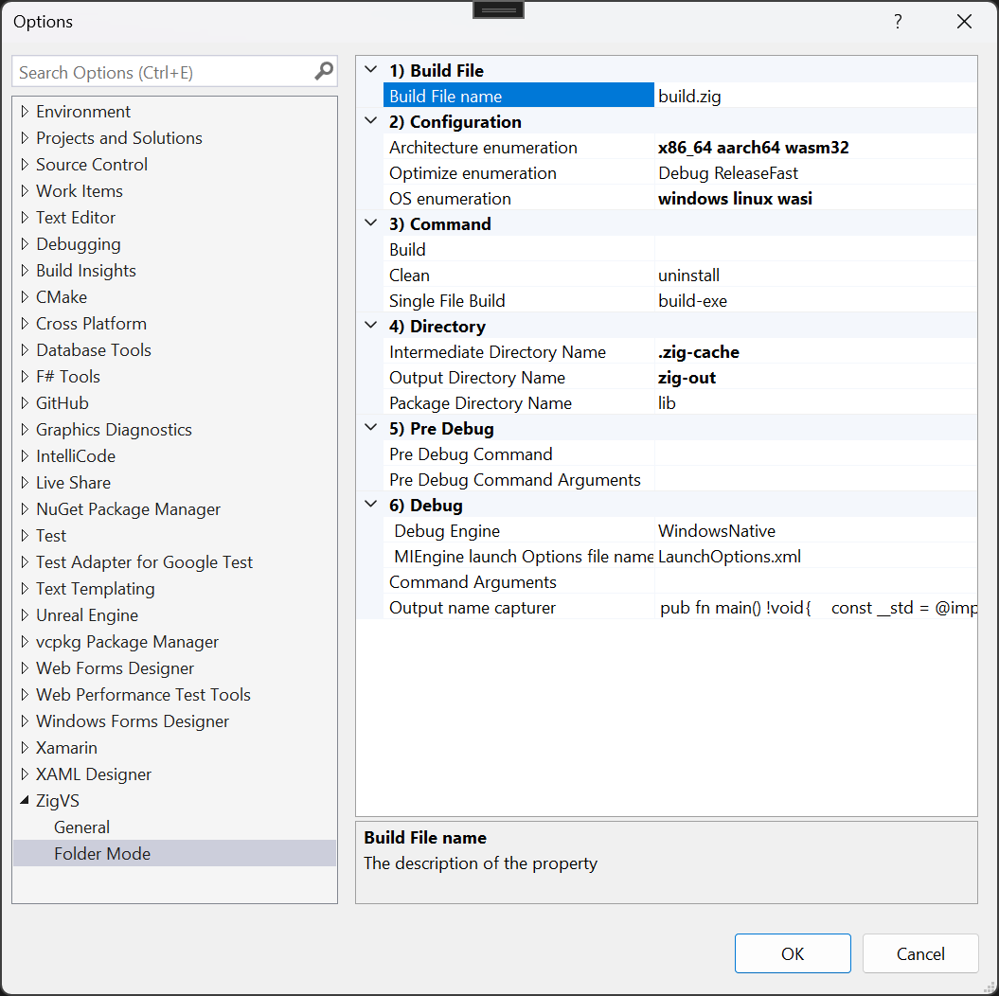The image size is (999, 996).
Task: Click the OK button
Action: [x=793, y=953]
